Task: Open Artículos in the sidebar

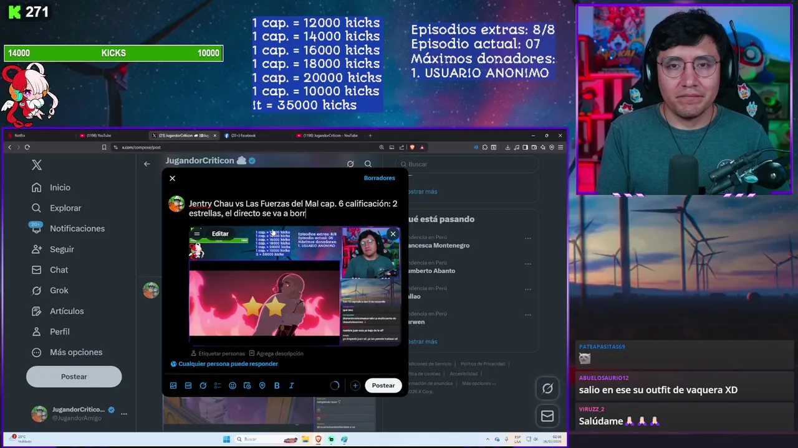Action: pos(58,311)
